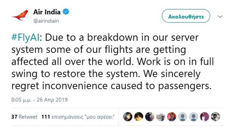Open the second default gray silhouette avatar
This screenshot has width=234, height=128.
pos(194,117)
